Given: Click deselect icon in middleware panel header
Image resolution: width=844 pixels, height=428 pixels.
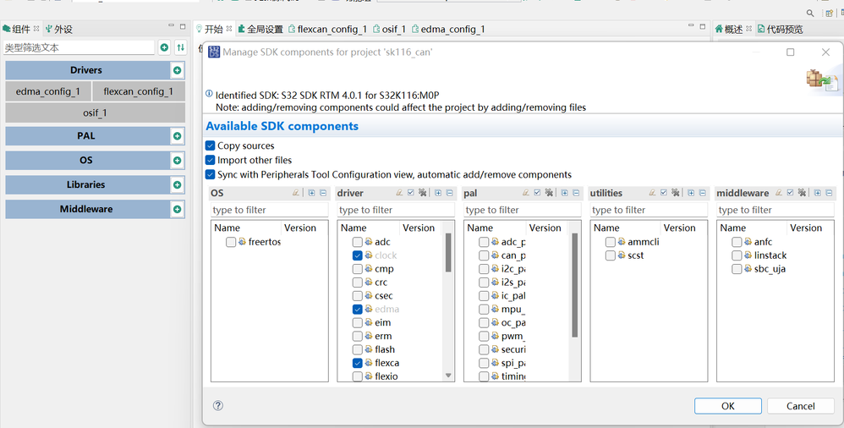Looking at the screenshot, I should (803, 192).
